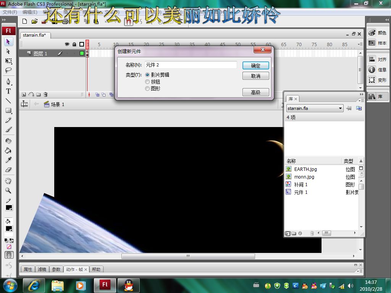391x293 pixels.
Task: Open the 对齐 panel button
Action: tap(378, 59)
